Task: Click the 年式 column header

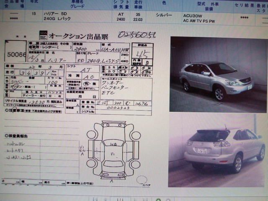Action: [34, 2]
